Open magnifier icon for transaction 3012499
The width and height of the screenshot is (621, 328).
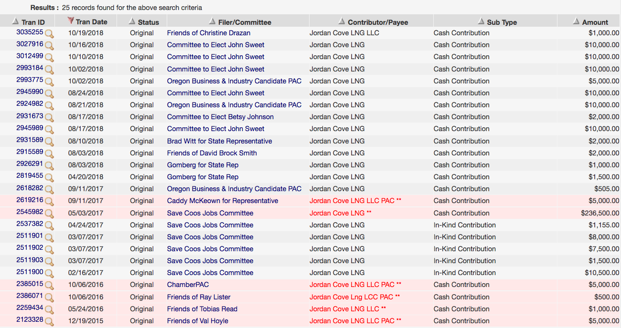point(49,58)
